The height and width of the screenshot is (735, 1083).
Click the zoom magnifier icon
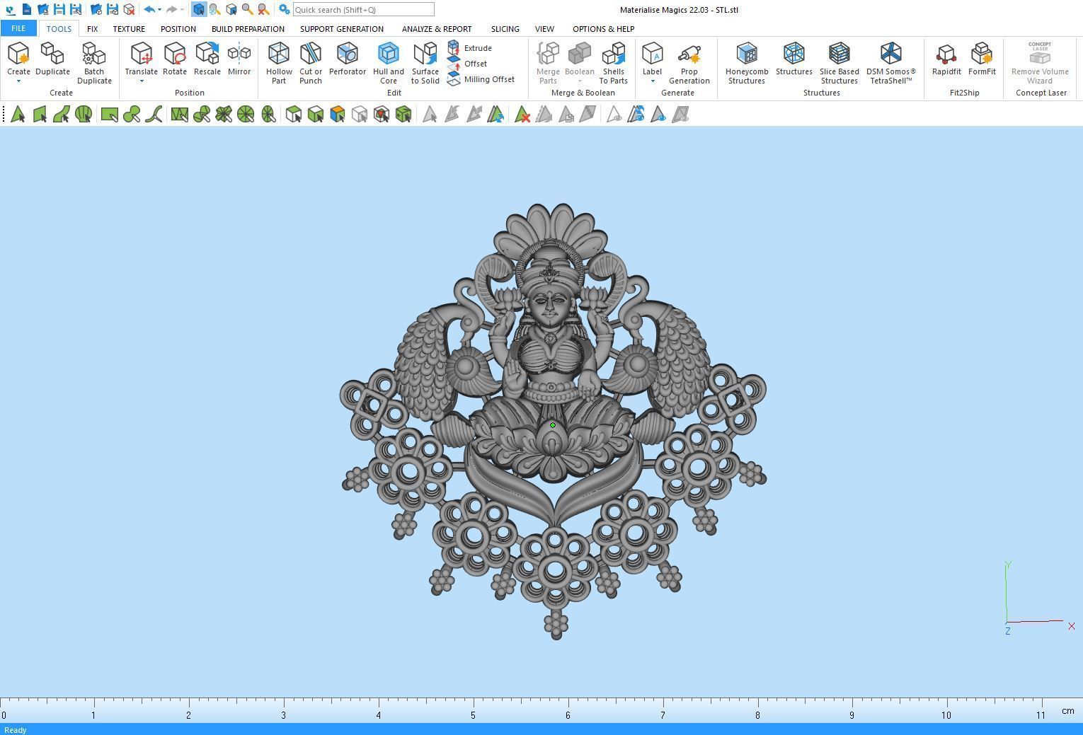247,9
